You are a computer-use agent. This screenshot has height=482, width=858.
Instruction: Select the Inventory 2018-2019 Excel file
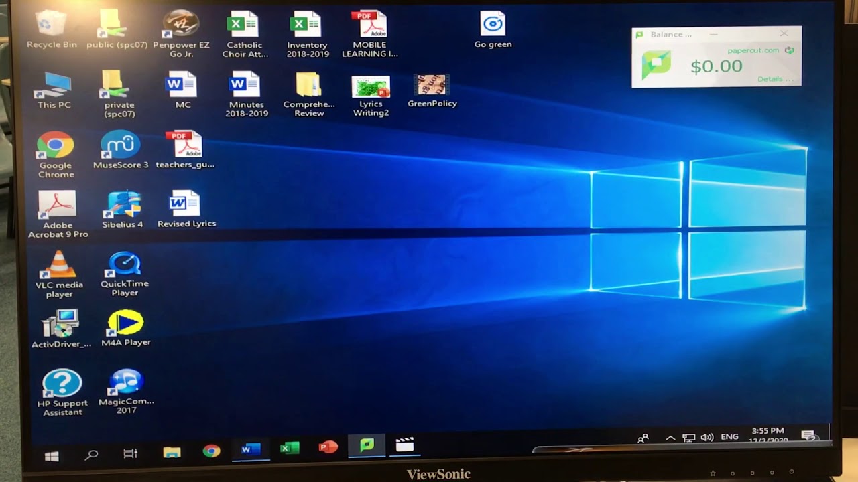308,33
